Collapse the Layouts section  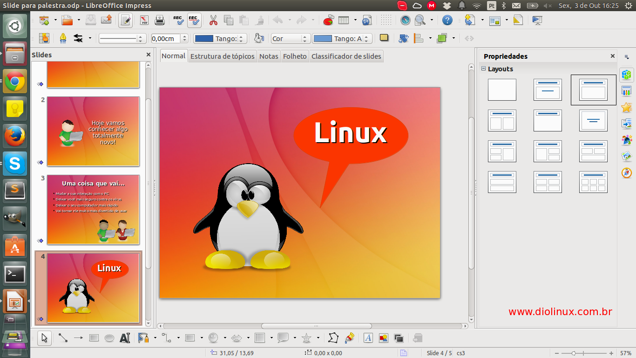(x=483, y=69)
